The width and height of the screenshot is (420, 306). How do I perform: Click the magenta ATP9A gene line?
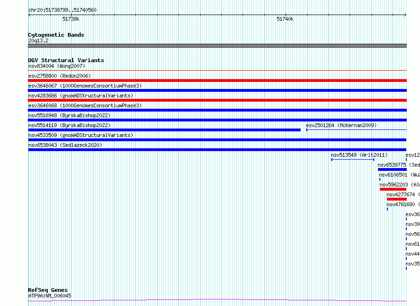(217, 300)
